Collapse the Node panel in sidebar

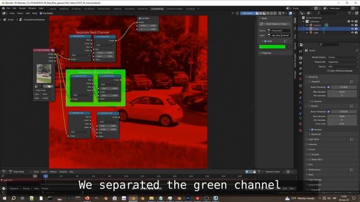pyautogui.click(x=263, y=19)
